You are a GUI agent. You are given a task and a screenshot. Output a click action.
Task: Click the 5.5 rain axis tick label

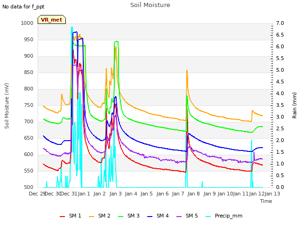pyautogui.click(x=280, y=58)
